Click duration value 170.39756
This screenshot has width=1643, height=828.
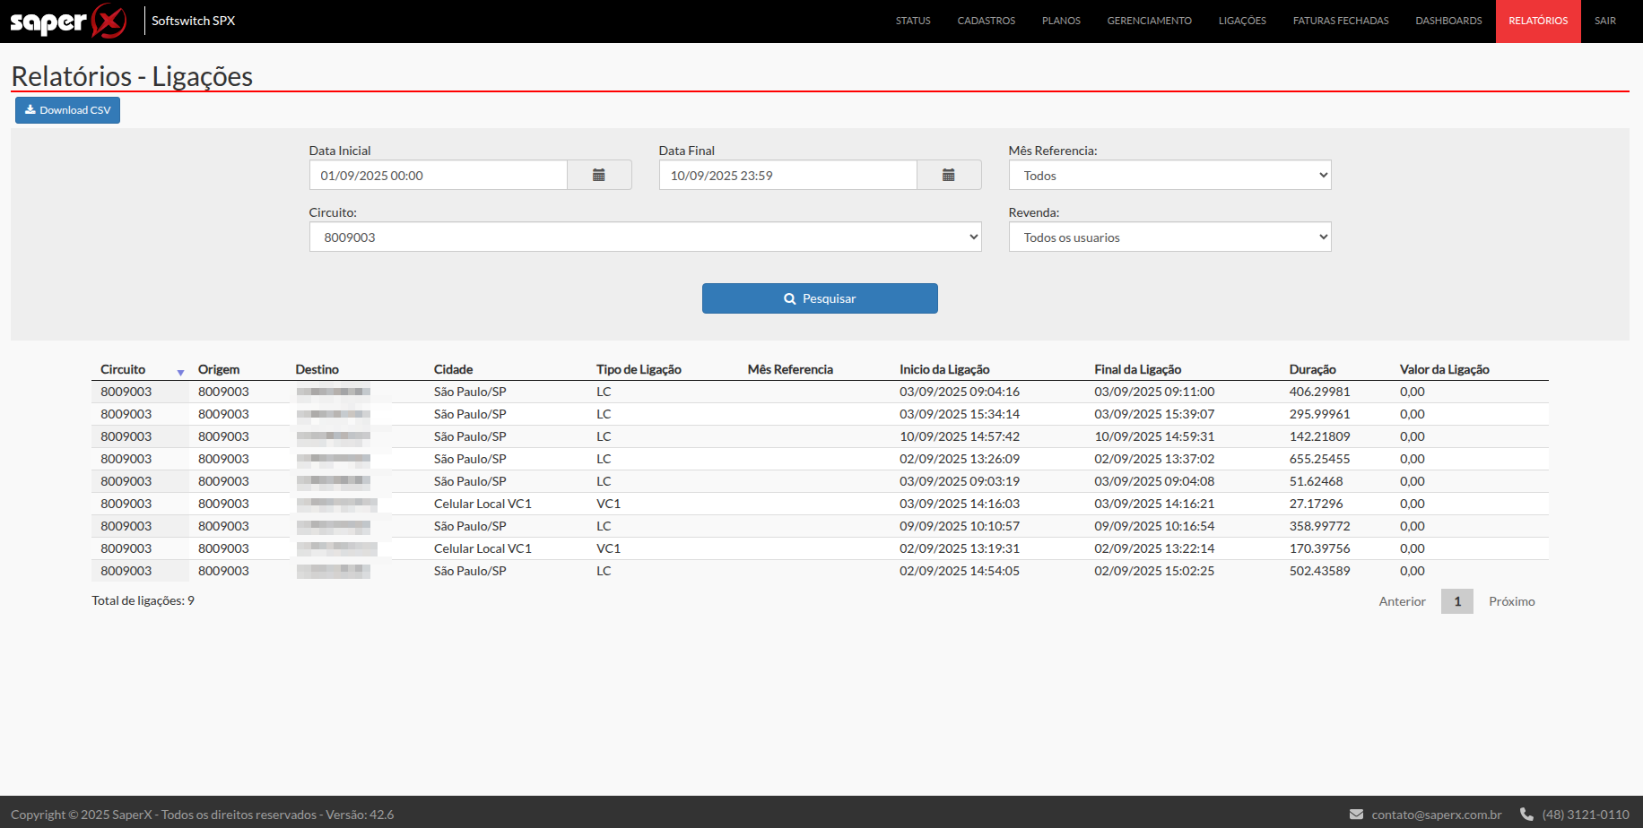(x=1319, y=548)
